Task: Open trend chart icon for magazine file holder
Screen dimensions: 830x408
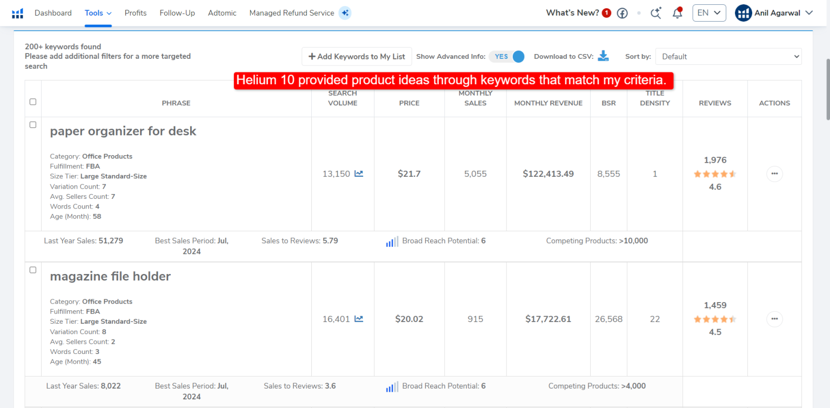Action: click(359, 319)
